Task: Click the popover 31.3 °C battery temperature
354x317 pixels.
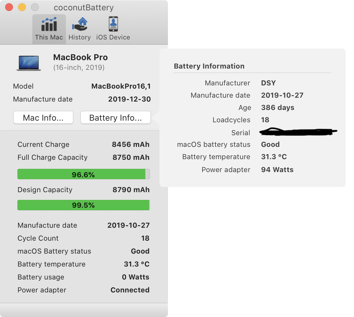Action: [x=274, y=157]
